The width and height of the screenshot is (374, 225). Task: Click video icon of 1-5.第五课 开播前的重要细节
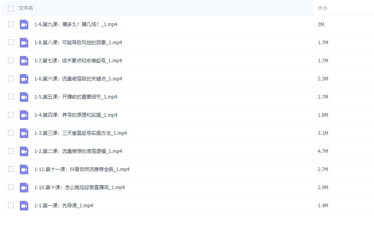pos(24,97)
